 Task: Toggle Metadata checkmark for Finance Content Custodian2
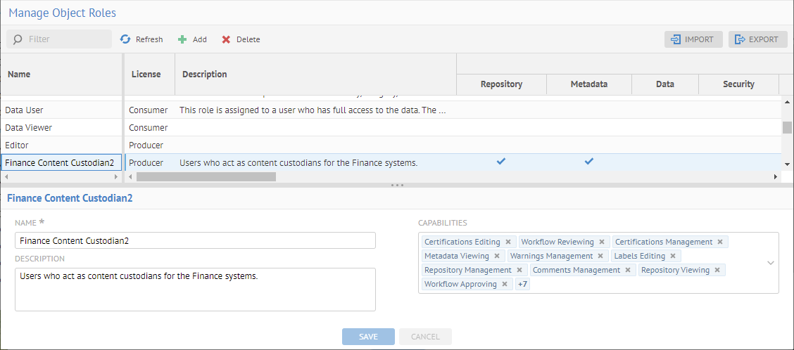[x=588, y=162]
